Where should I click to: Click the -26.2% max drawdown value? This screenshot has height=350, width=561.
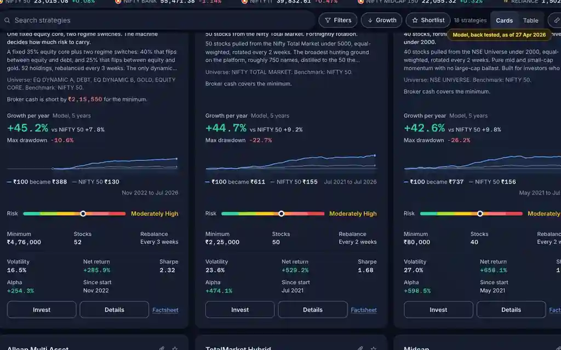(x=459, y=140)
